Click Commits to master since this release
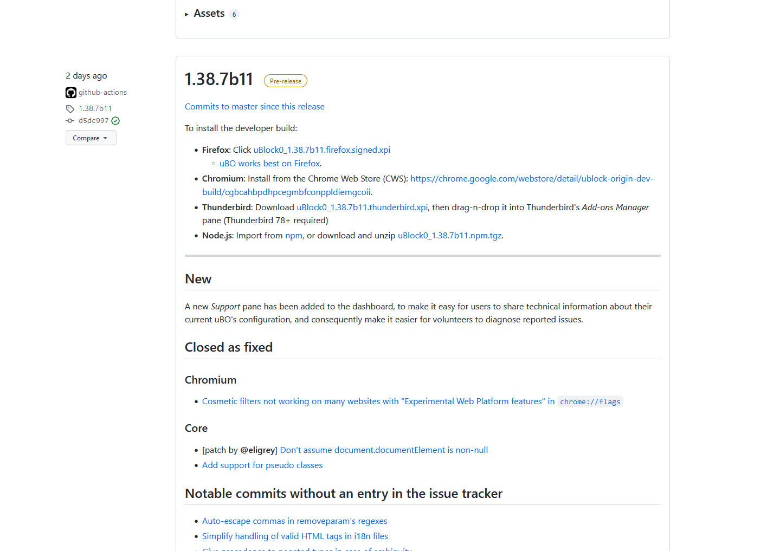 pos(254,106)
